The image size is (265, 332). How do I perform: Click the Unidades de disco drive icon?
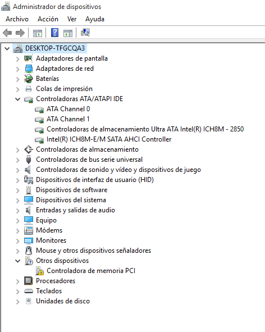[x=29, y=301]
